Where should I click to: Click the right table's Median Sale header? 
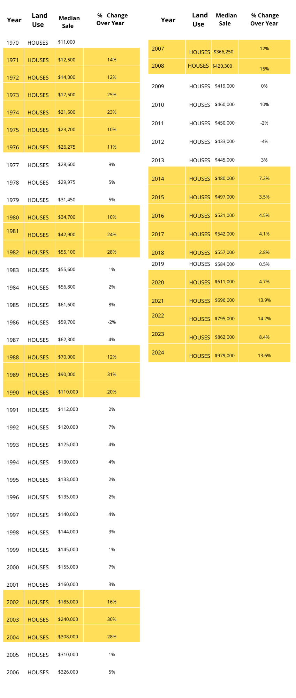coord(226,20)
